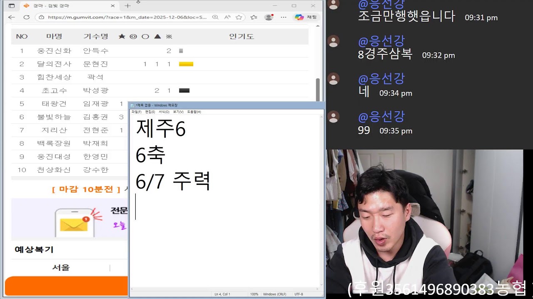Open Copilot 채팅 button
The image size is (533, 299).
306,17
